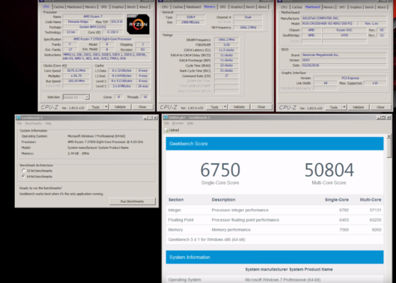This screenshot has height=283, width=396.
Task: Click scrollbar up arrow in results window
Action: 389,136
